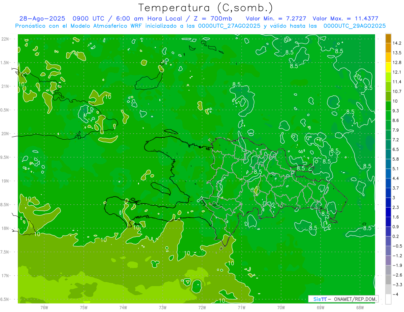Click the white bottom swatch below -4
This screenshot has width=404, height=312.
pyautogui.click(x=388, y=299)
